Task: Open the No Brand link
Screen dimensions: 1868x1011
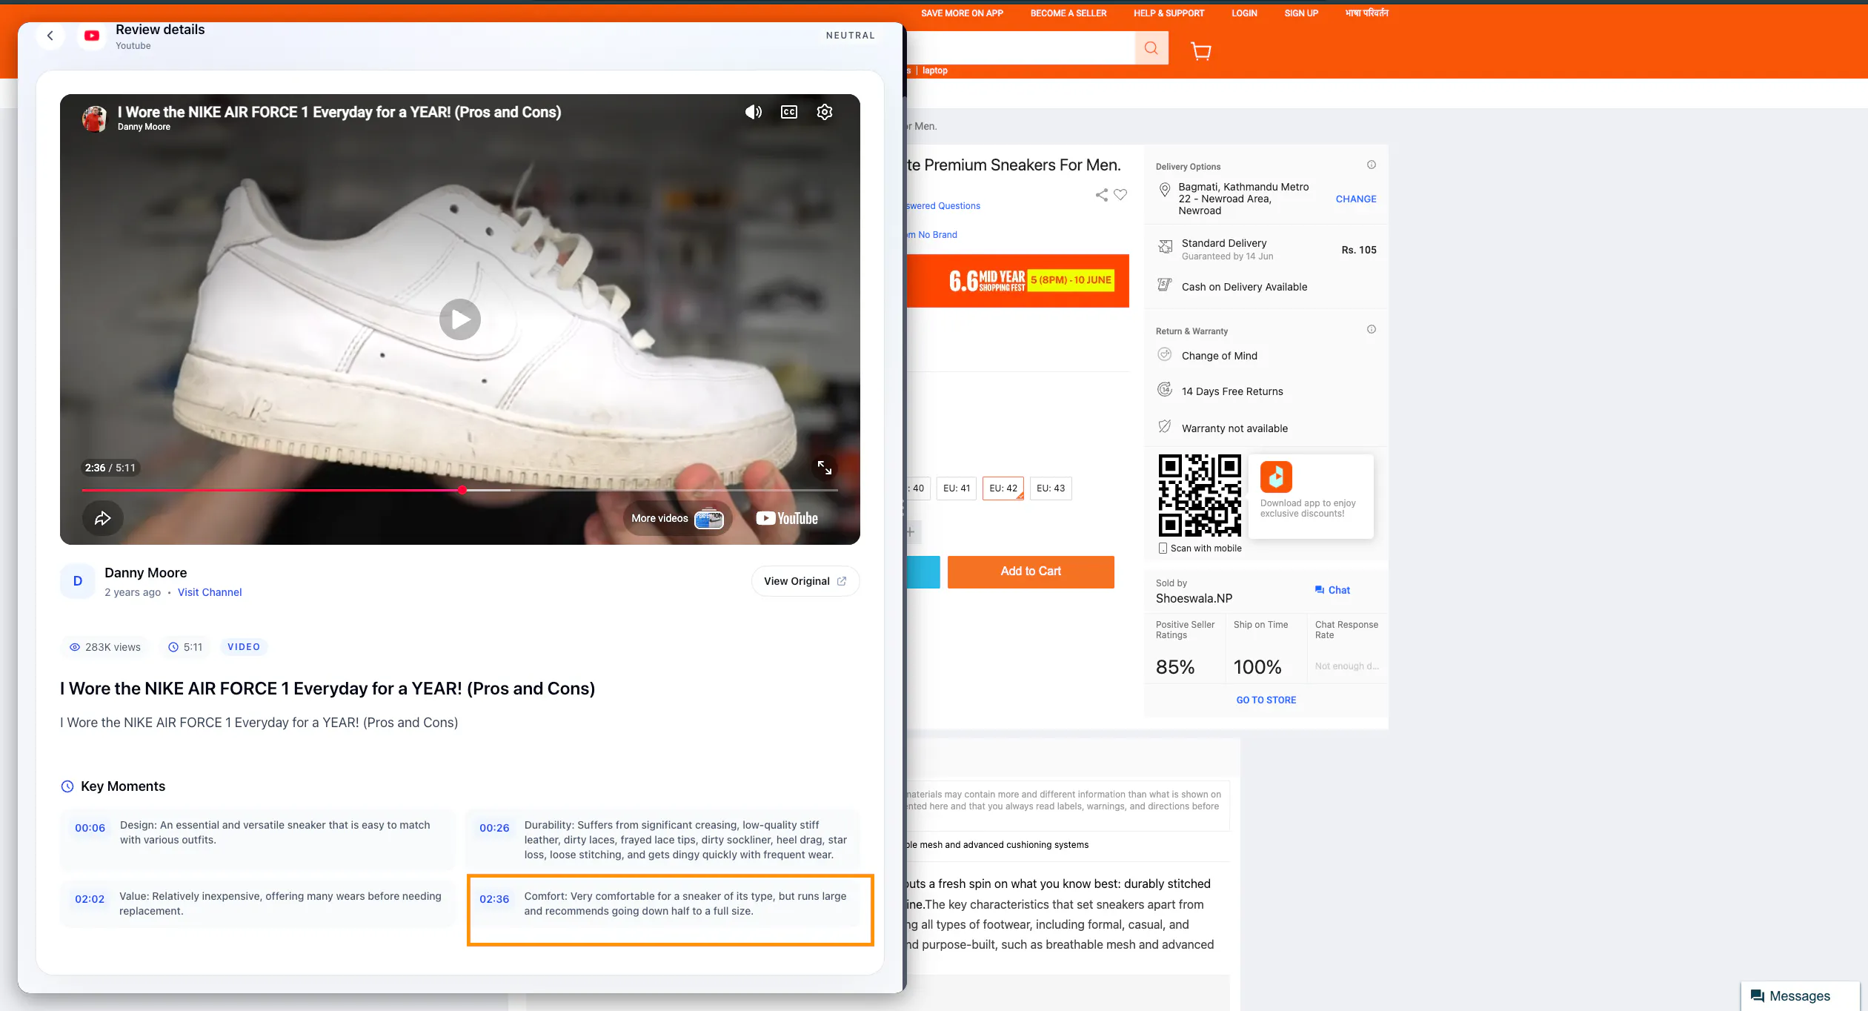Action: tap(932, 235)
